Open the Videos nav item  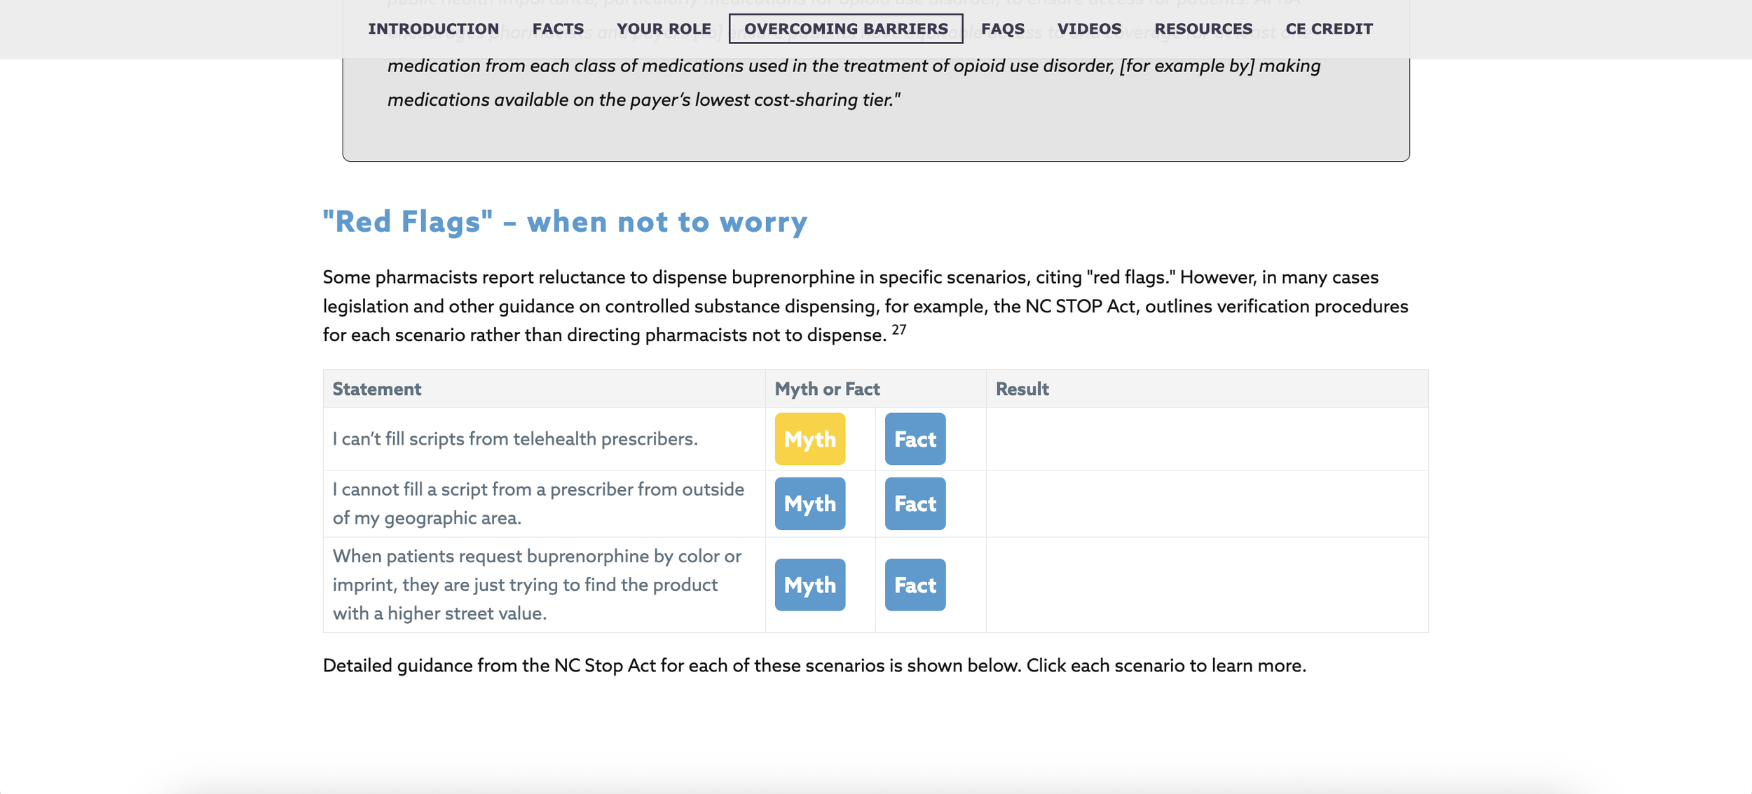(x=1089, y=29)
